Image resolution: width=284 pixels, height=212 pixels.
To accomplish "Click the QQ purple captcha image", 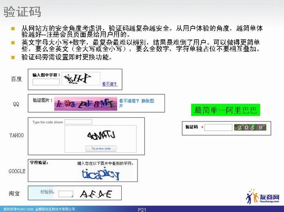I will pos(85,105).
